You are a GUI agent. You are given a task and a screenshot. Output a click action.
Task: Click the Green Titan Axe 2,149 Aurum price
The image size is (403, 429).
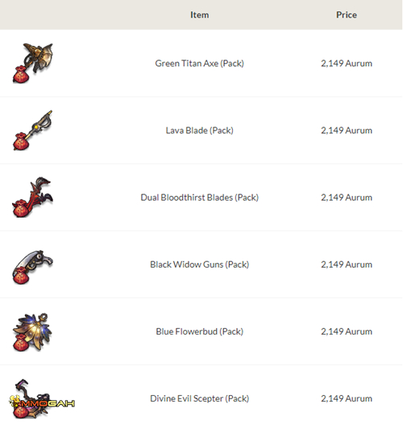[347, 64]
